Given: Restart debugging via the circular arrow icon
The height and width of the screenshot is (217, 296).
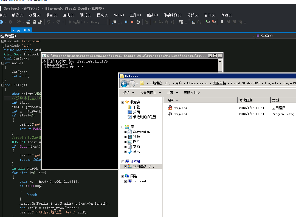Looking at the screenshot, I should 138,22.
